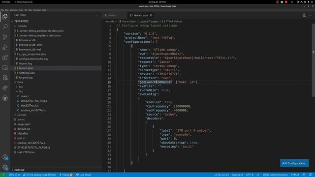Open the Search view in activity bar
Image resolution: width=315 pixels, height=177 pixels.
tap(5, 27)
